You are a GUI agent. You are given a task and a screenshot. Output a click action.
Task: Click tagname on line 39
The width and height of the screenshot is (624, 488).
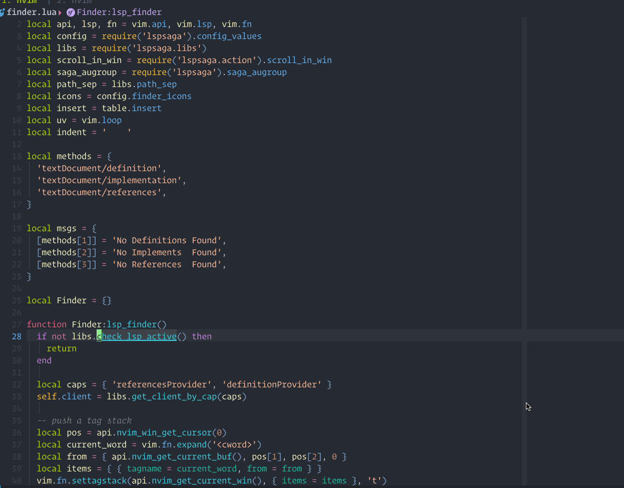144,468
